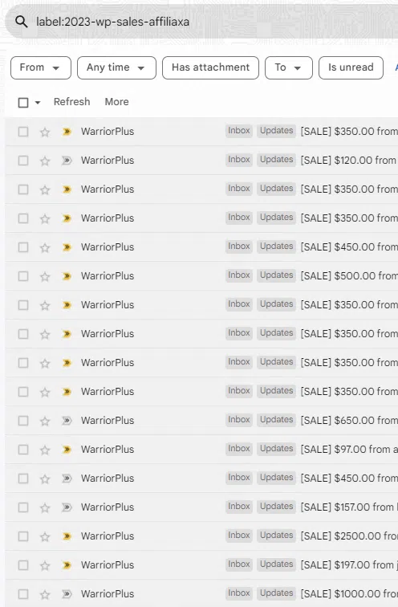The width and height of the screenshot is (398, 607).
Task: Apply the Is unread filter chip
Action: click(x=351, y=67)
